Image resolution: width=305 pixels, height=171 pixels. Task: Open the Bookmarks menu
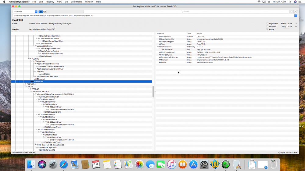(77, 2)
